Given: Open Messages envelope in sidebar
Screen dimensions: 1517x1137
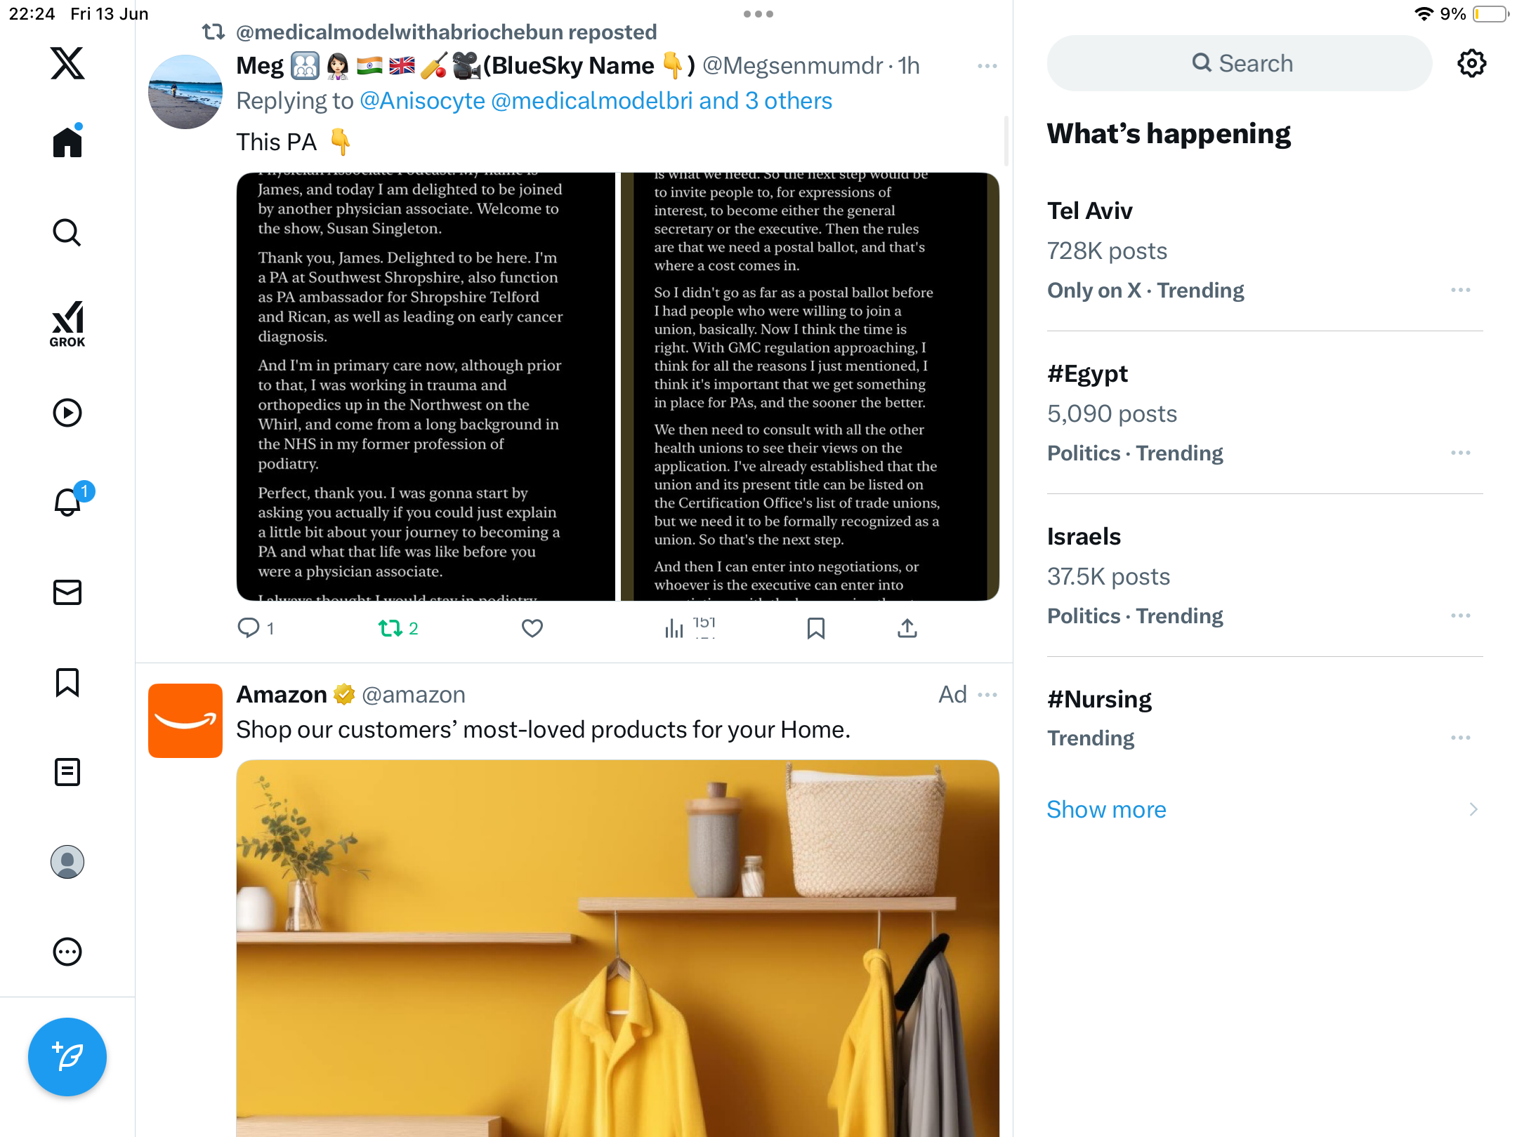Looking at the screenshot, I should click(67, 592).
